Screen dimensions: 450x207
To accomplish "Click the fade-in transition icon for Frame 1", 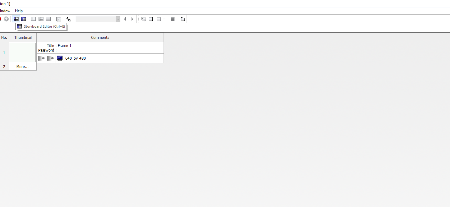I will pyautogui.click(x=41, y=58).
